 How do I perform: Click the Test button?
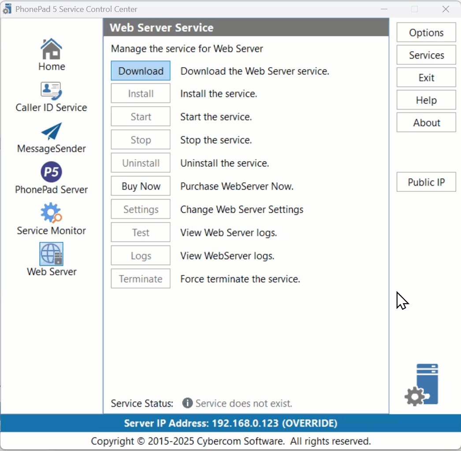(x=141, y=232)
